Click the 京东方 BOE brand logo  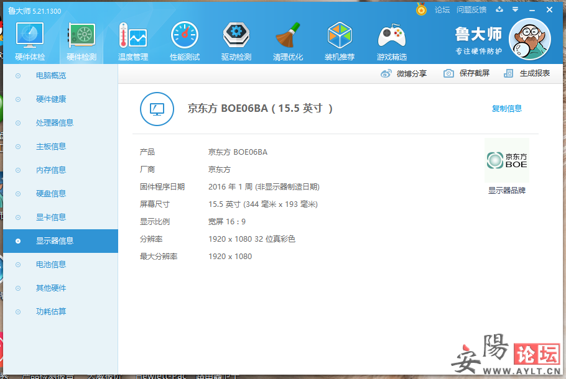pyautogui.click(x=507, y=160)
